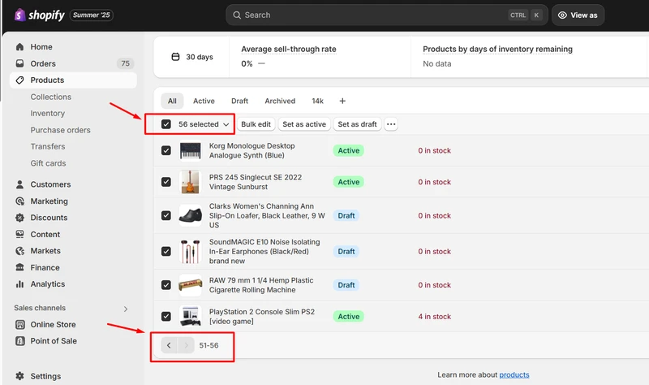Click the Products tag icon

[x=19, y=80]
